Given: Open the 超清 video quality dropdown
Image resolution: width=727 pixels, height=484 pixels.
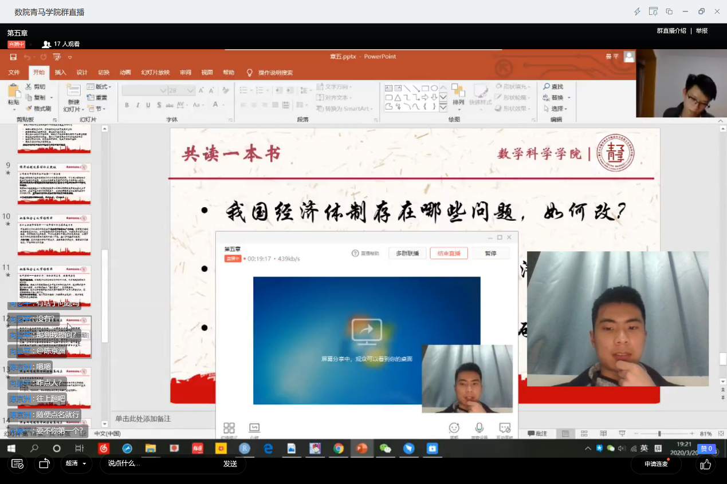Looking at the screenshot, I should pos(76,463).
